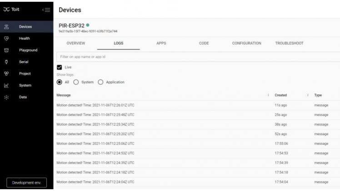This screenshot has height=191, width=340.
Task: Open Serial in the sidebar
Action: (26, 62)
